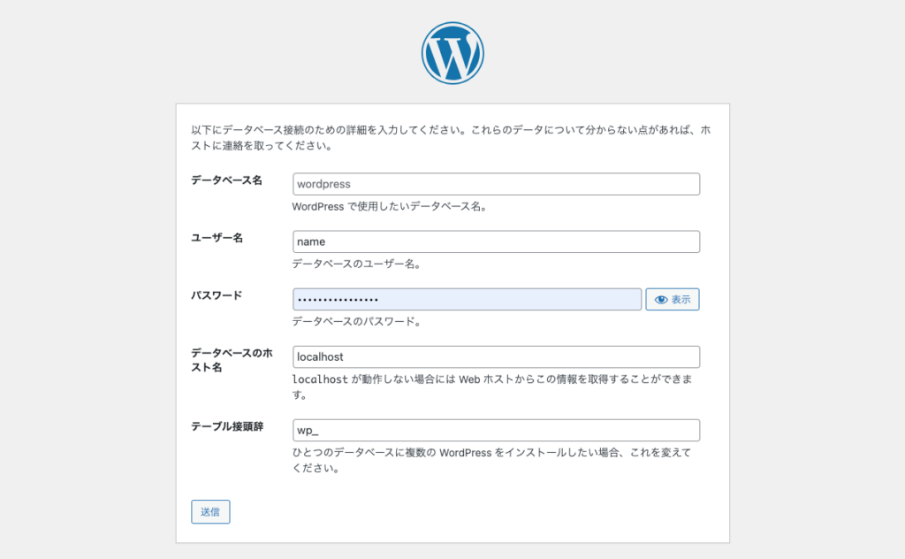Click hint text below table prefix field
Screen dimensions: 905x559
[x=491, y=460]
